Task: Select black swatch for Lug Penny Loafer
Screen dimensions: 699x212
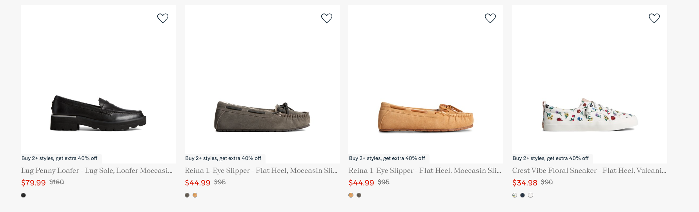Action: click(x=24, y=195)
